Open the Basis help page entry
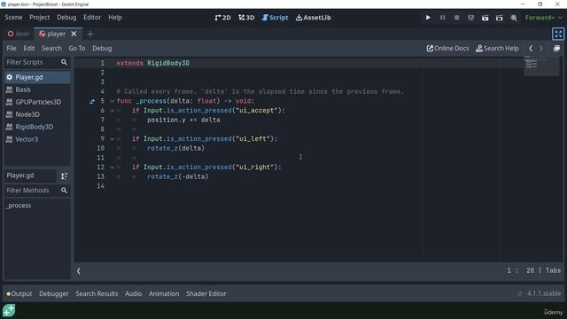567x319 pixels. point(37,89)
